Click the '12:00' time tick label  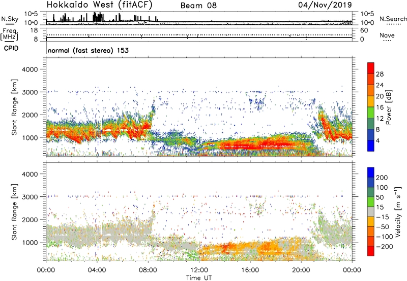[x=199, y=270]
